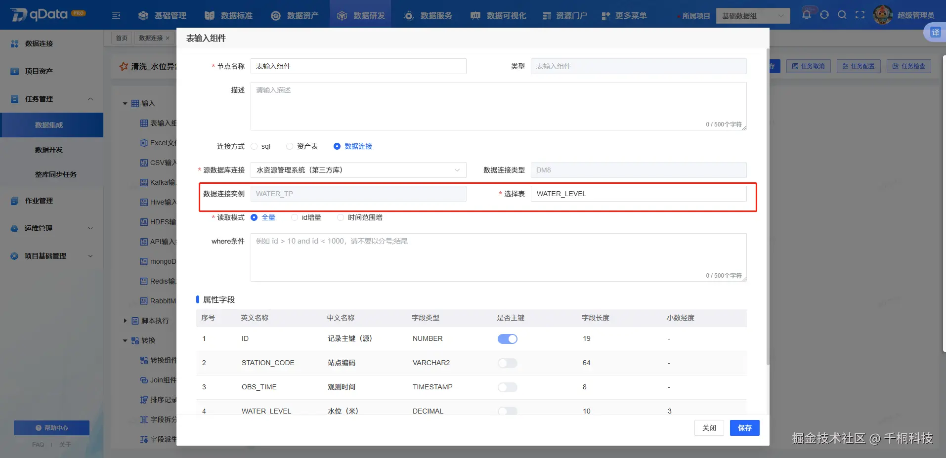The height and width of the screenshot is (458, 946).
Task: Select the Kafka input component icon
Action: click(x=144, y=182)
